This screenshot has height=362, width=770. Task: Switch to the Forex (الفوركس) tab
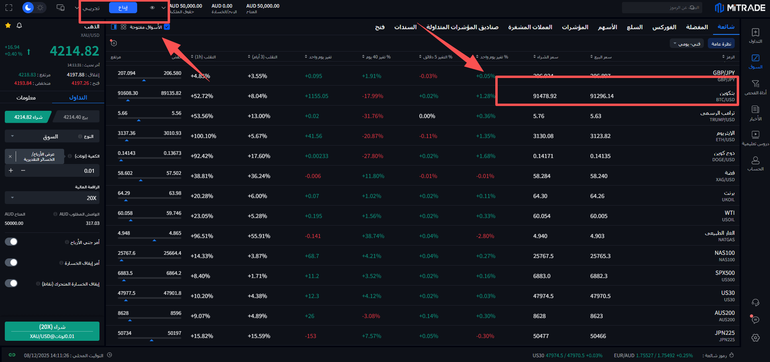pyautogui.click(x=664, y=27)
